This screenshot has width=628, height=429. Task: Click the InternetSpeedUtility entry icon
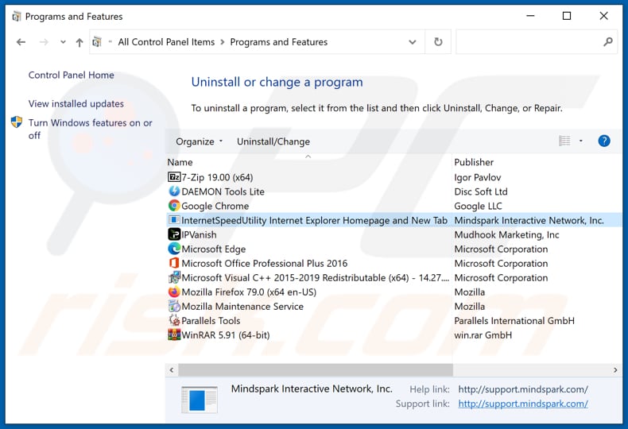click(x=174, y=220)
